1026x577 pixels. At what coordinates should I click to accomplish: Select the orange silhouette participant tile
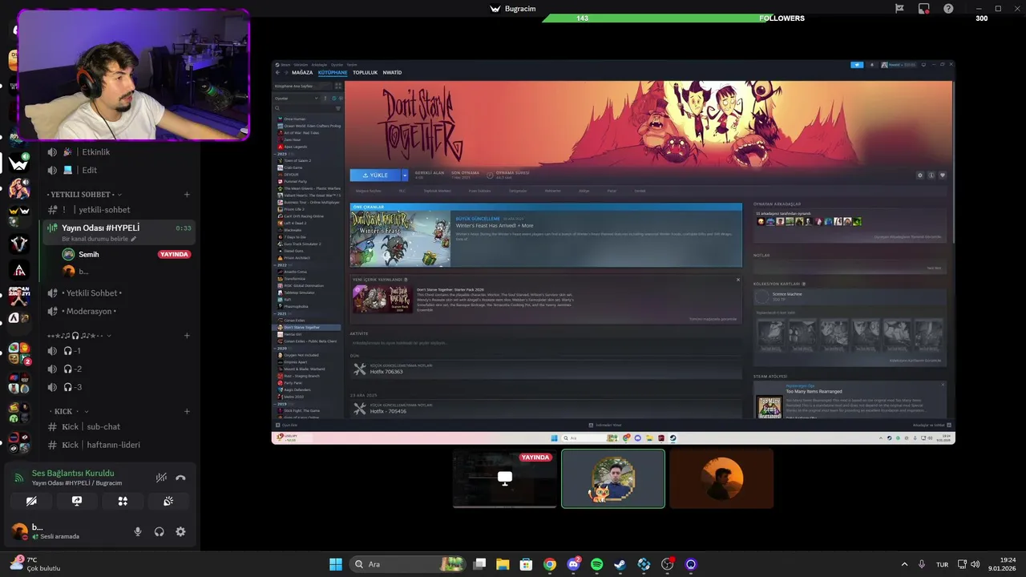click(x=721, y=478)
